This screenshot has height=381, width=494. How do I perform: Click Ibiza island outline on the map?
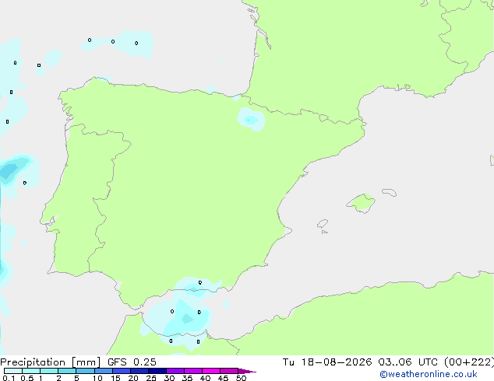[323, 224]
